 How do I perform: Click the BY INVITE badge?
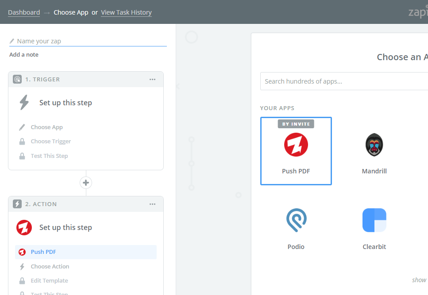click(296, 124)
